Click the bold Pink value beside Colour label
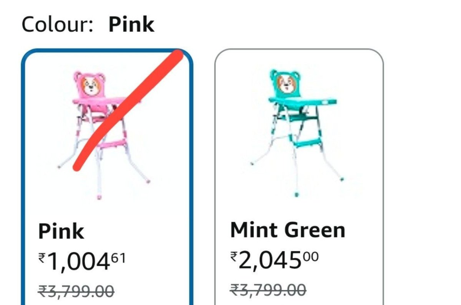The image size is (461, 305). tap(131, 25)
